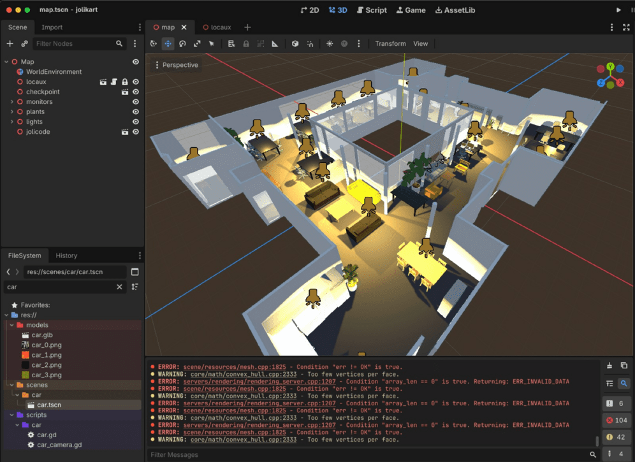Click the group selected nodes icon
This screenshot has height=462, width=635.
260,44
